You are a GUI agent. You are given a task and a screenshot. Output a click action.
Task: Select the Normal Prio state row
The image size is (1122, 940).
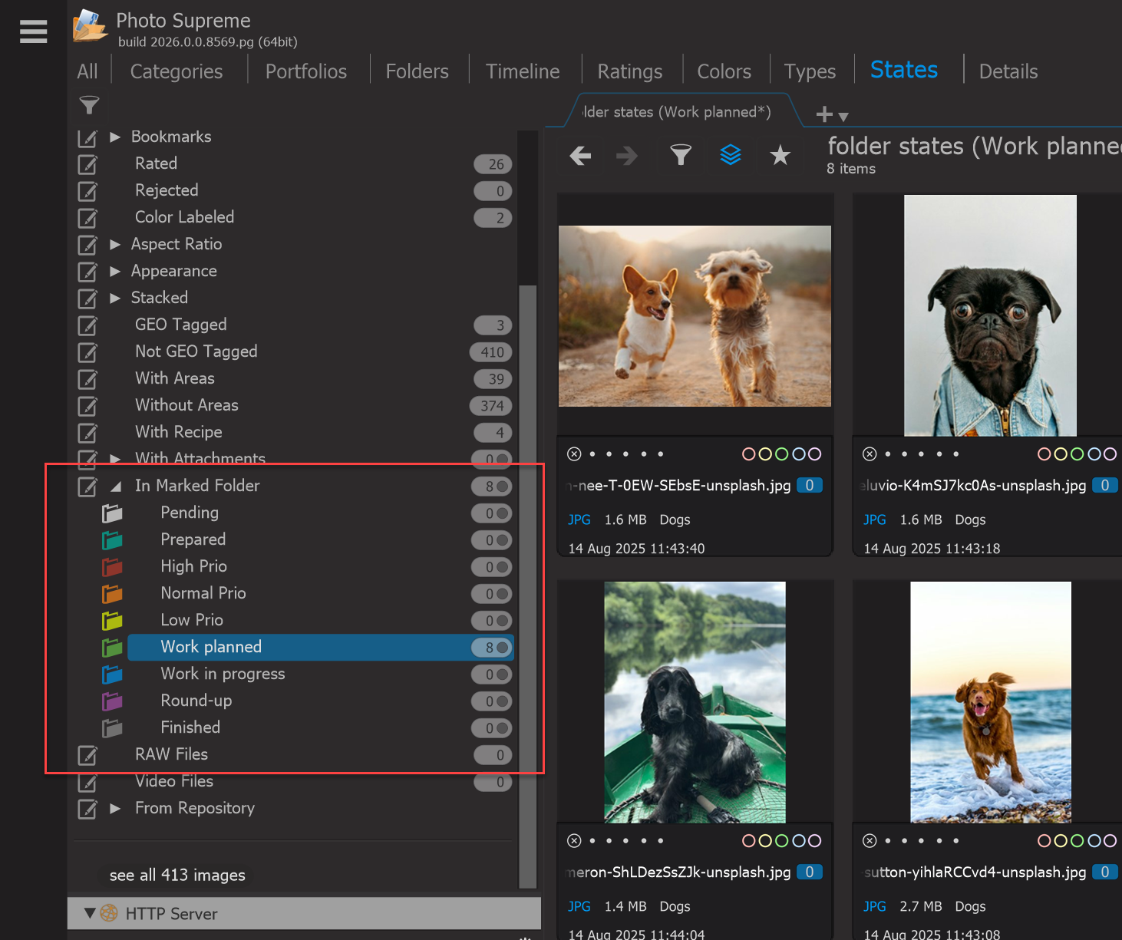pyautogui.click(x=320, y=593)
